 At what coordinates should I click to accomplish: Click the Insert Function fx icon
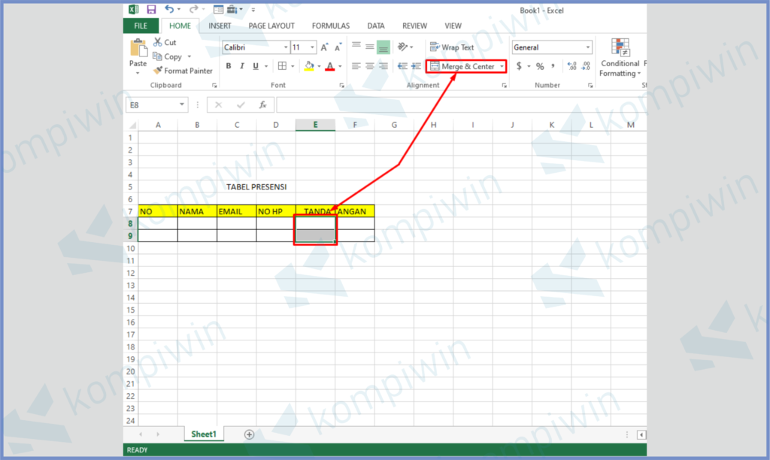(262, 105)
